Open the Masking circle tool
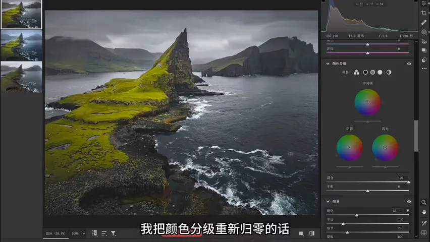The image size is (430, 242). 424,32
